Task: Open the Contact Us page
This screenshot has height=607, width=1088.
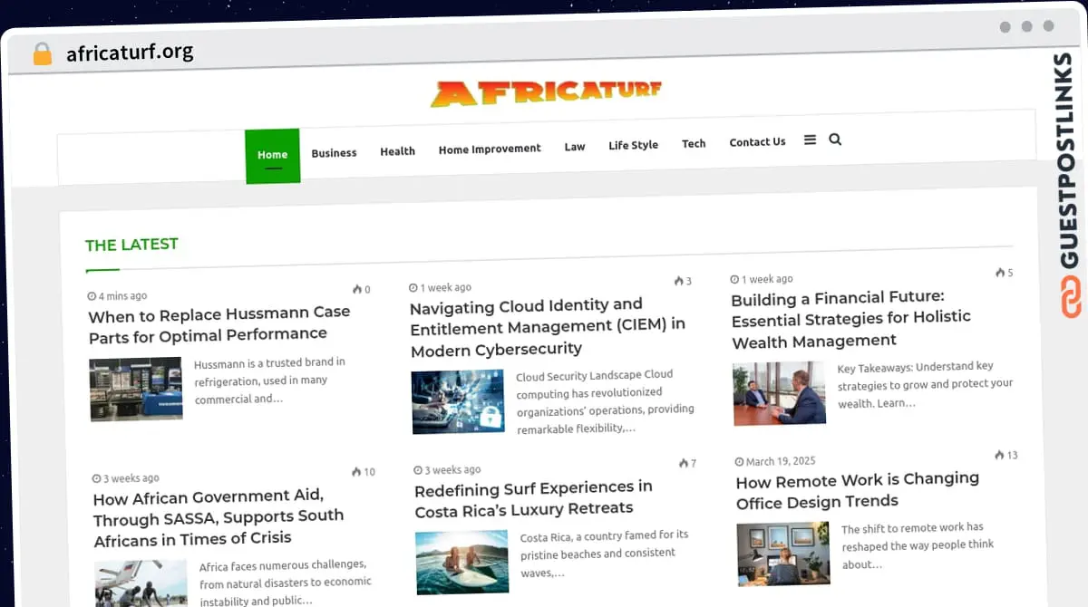Action: [x=757, y=141]
